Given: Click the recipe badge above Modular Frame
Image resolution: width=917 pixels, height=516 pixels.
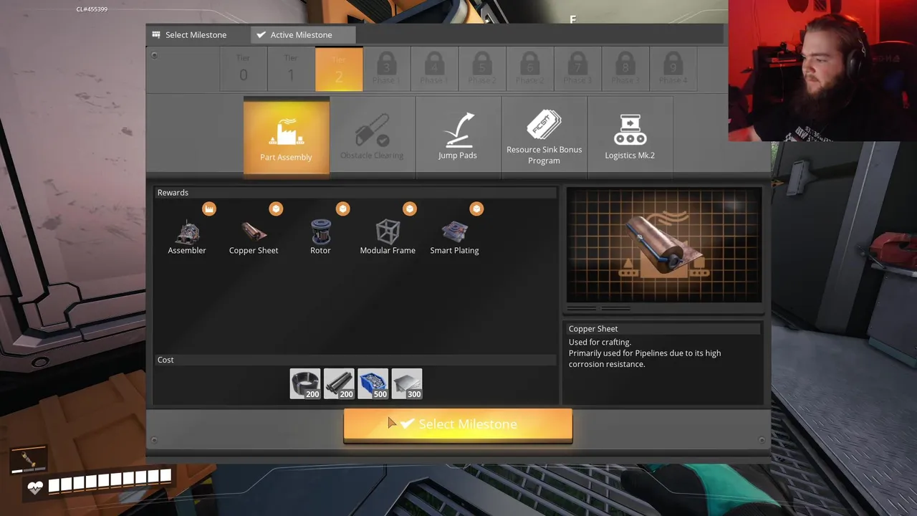Looking at the screenshot, I should point(409,209).
